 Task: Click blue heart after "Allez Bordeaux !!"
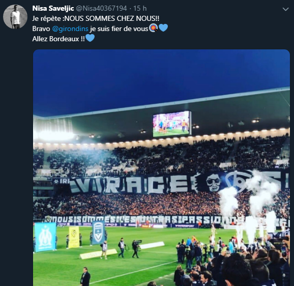90,38
